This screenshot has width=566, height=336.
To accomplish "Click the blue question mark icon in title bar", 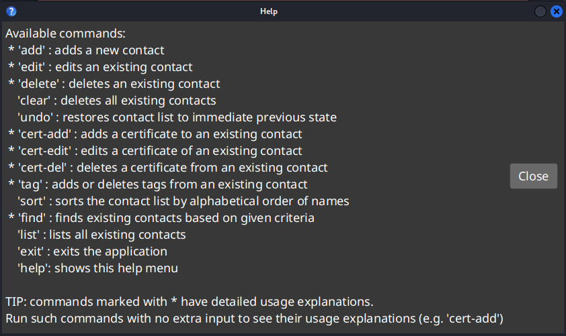I will pyautogui.click(x=11, y=11).
